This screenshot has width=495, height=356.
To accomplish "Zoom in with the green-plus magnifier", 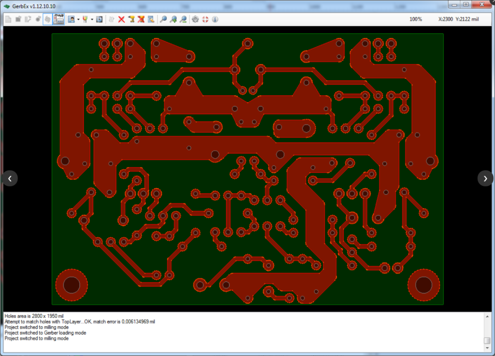I will point(173,19).
